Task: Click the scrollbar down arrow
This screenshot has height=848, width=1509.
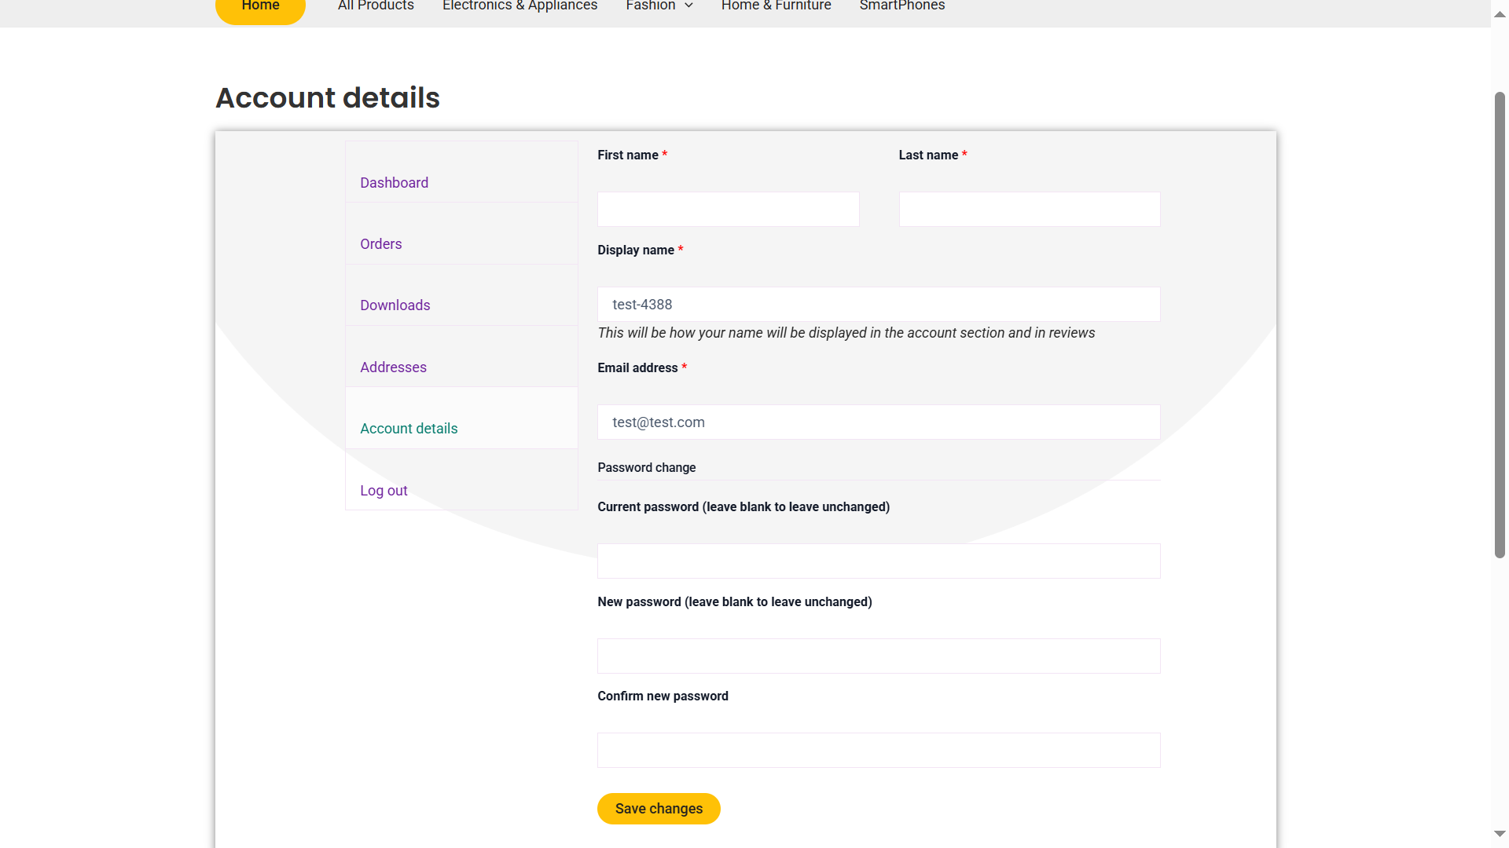Action: pos(1500,834)
